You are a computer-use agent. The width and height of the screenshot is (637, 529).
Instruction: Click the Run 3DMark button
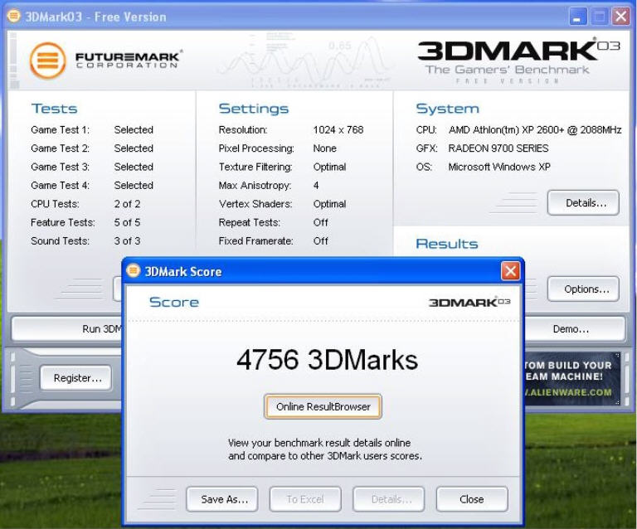tap(67, 329)
